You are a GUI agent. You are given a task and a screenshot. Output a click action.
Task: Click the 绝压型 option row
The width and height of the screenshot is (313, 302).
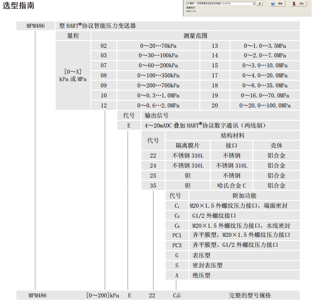point(201,275)
